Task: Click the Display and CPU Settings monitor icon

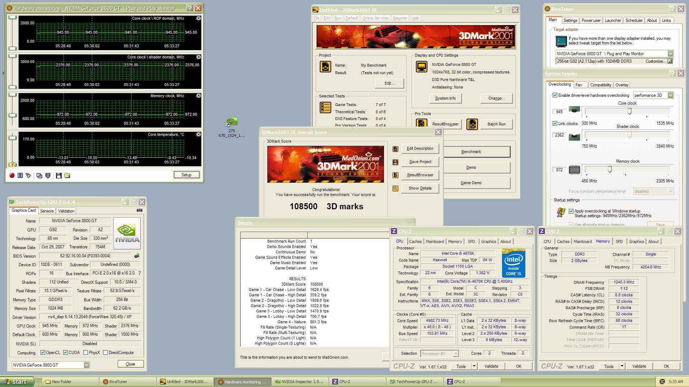Action: pos(422,67)
